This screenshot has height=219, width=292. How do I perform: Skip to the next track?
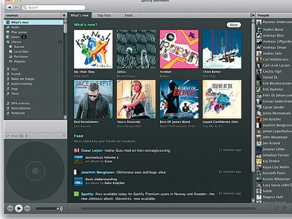tap(28, 208)
